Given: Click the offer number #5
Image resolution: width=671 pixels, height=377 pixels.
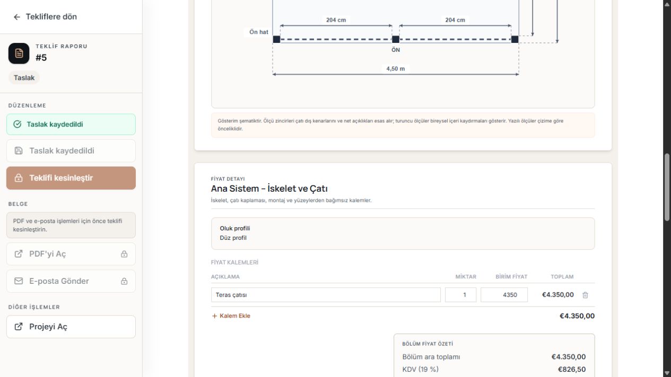Looking at the screenshot, I should [x=41, y=58].
